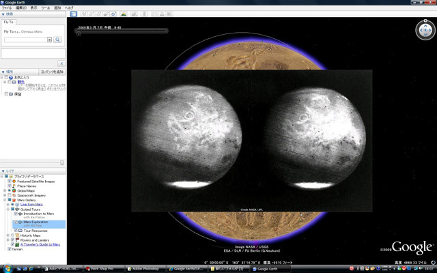Collapse the 検索 search panel triangle
Screen dimensions: 437x273
(3, 14)
